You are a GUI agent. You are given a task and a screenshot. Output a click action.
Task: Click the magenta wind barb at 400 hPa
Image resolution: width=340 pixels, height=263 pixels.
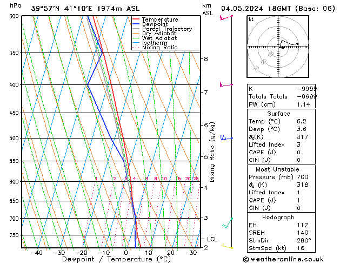pyautogui.click(x=226, y=84)
